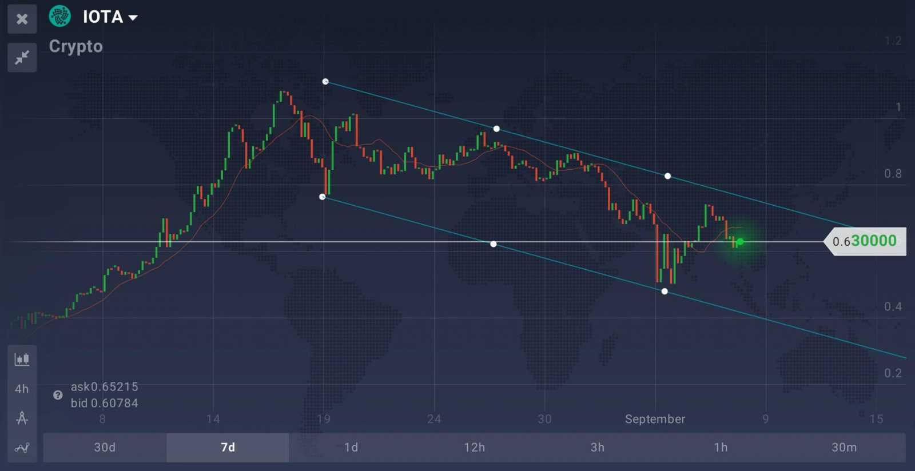Expand the IOTA asset dropdown arrow

tap(133, 18)
